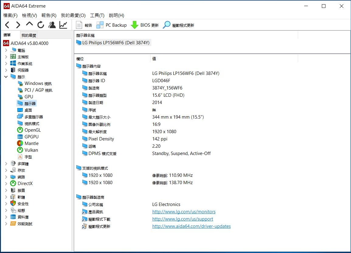Click the user profile icon in the toolbar
Image resolution: width=351 pixels, height=253 pixels.
[52, 25]
